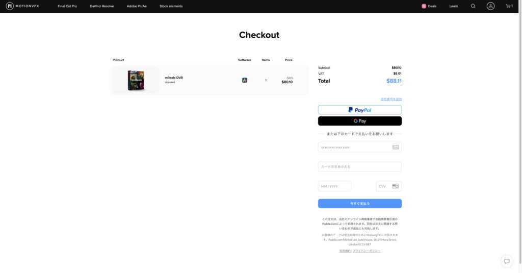Click the blue pay now button
The width and height of the screenshot is (522, 273).
pyautogui.click(x=359, y=203)
